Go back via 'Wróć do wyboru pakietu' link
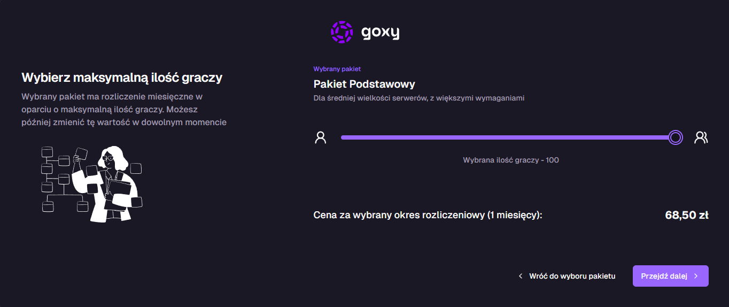This screenshot has width=729, height=307. point(572,277)
